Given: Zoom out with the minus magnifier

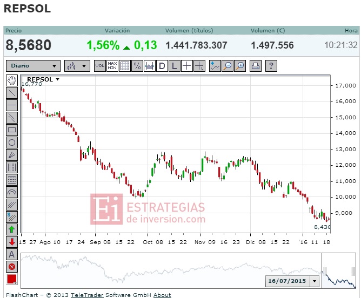Looking at the screenshot, I should 227,66.
